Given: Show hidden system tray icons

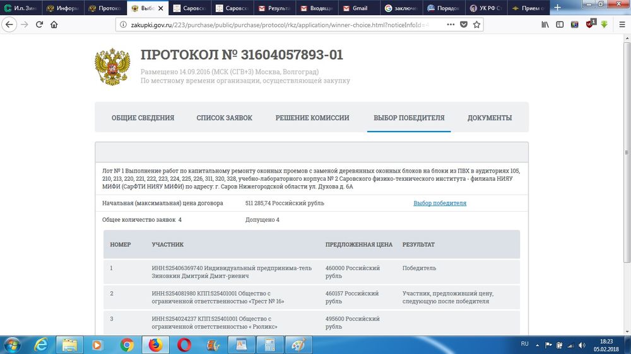Looking at the screenshot, I should [x=538, y=345].
